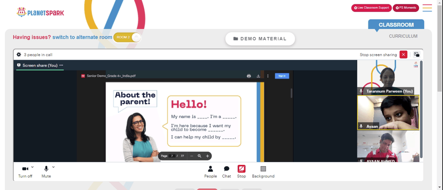Switch to the CLASSROOM tab

click(x=396, y=25)
